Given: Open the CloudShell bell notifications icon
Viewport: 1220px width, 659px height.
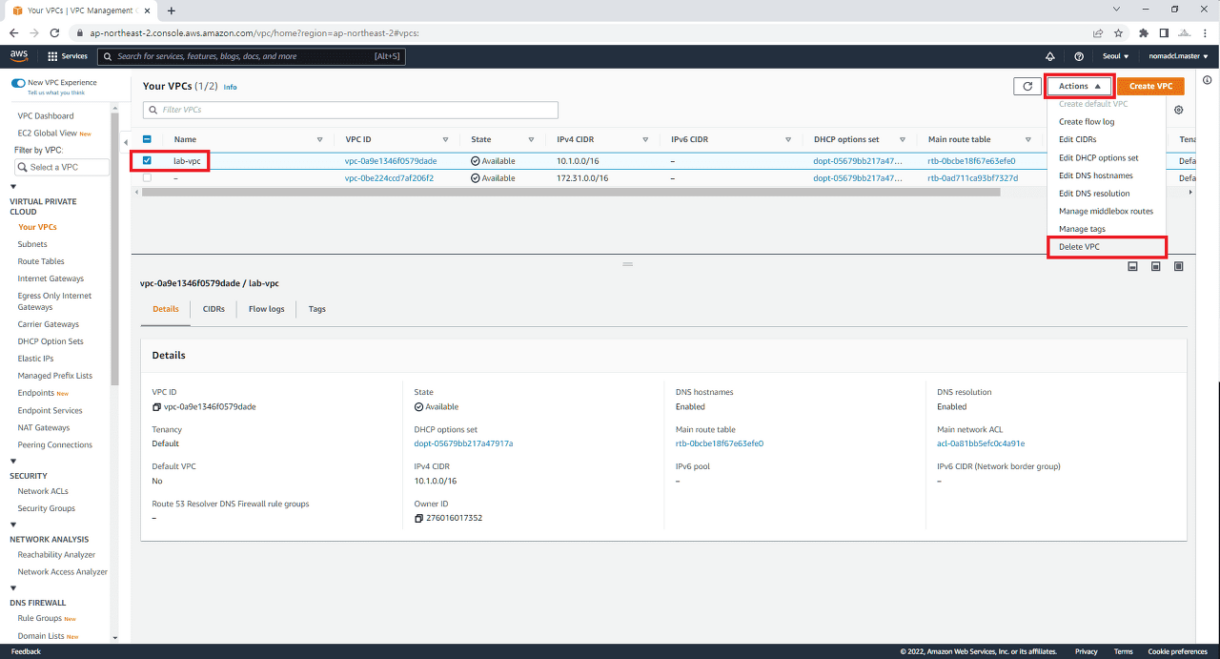Looking at the screenshot, I should coord(1050,56).
